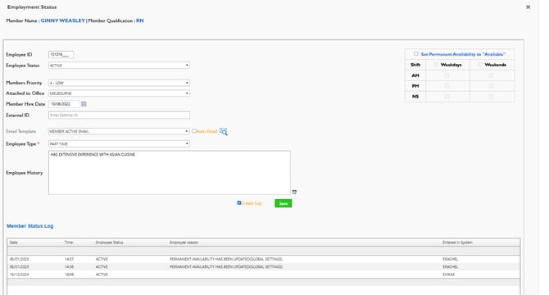Click the RN qualification link
The height and width of the screenshot is (295, 549).
[139, 20]
